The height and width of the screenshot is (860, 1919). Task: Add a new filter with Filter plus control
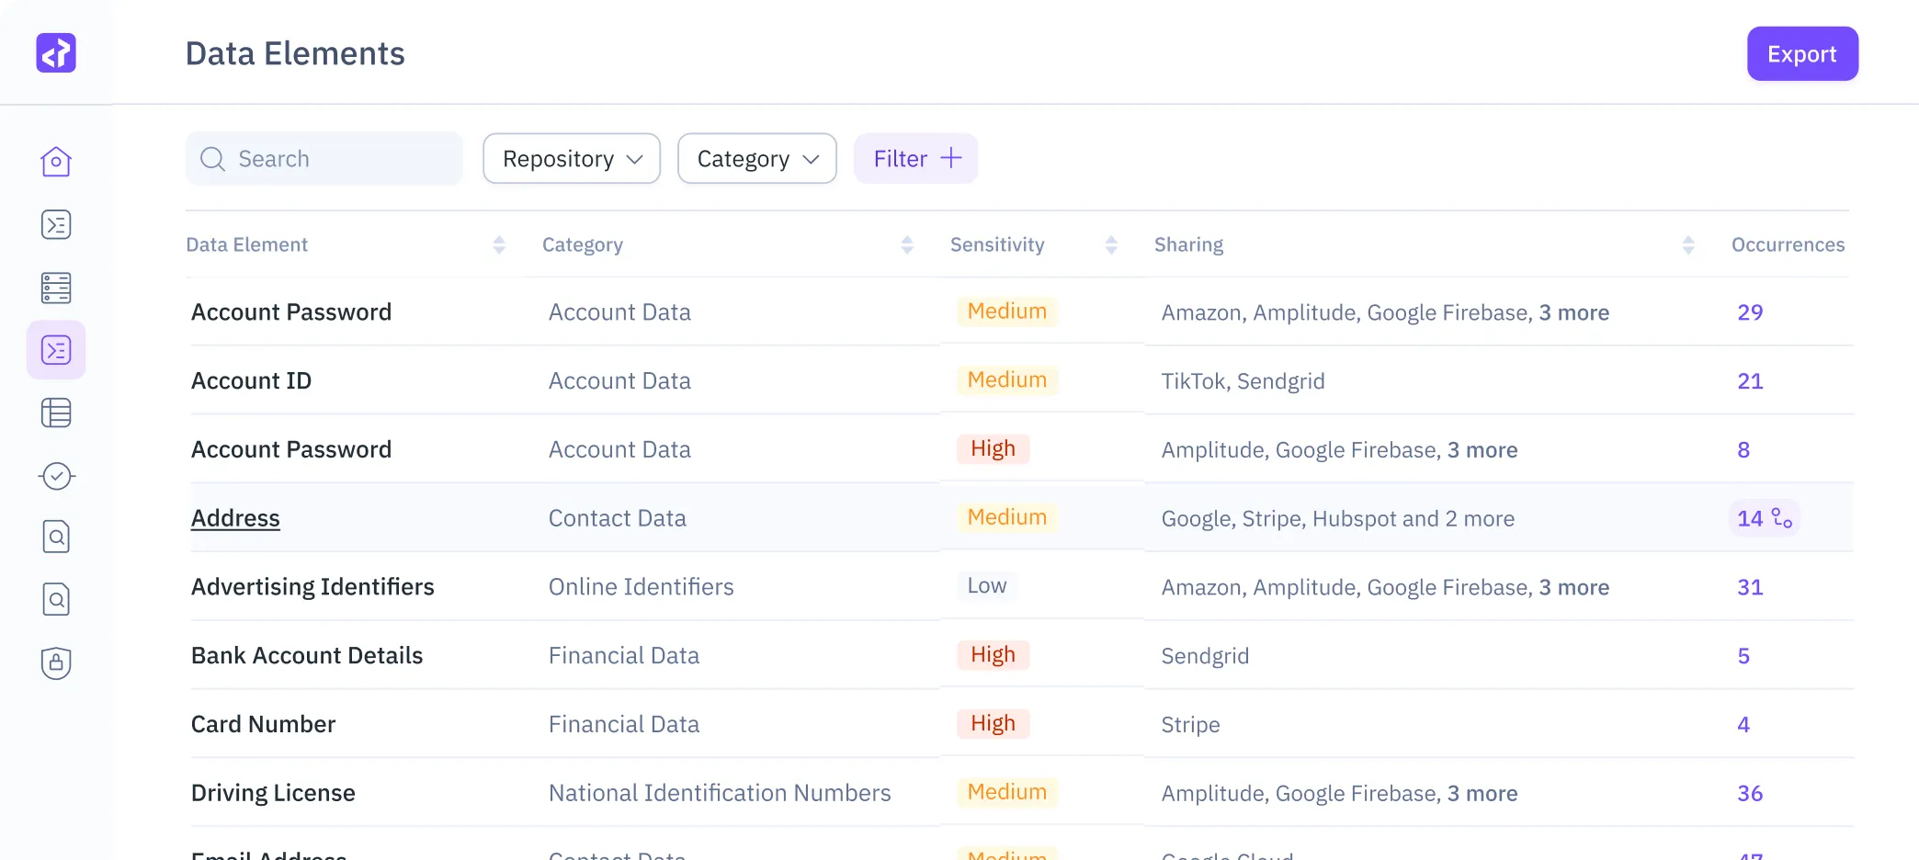[914, 158]
